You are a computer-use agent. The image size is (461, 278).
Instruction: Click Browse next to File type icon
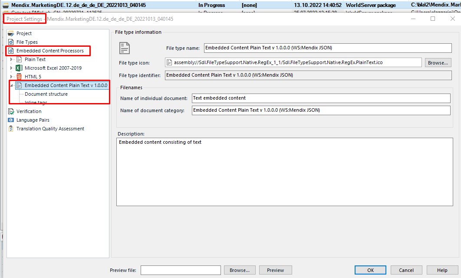(438, 63)
